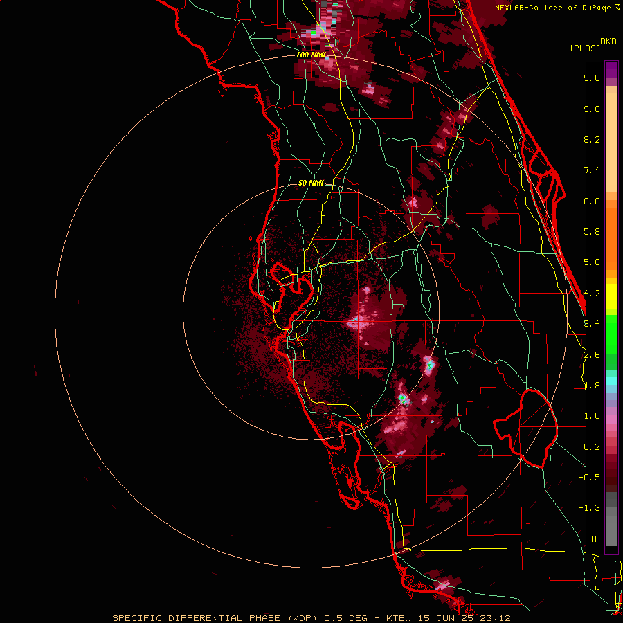Pick the pink band of the color scale
Viewport: 623px width, 623px height.
pyautogui.click(x=611, y=419)
